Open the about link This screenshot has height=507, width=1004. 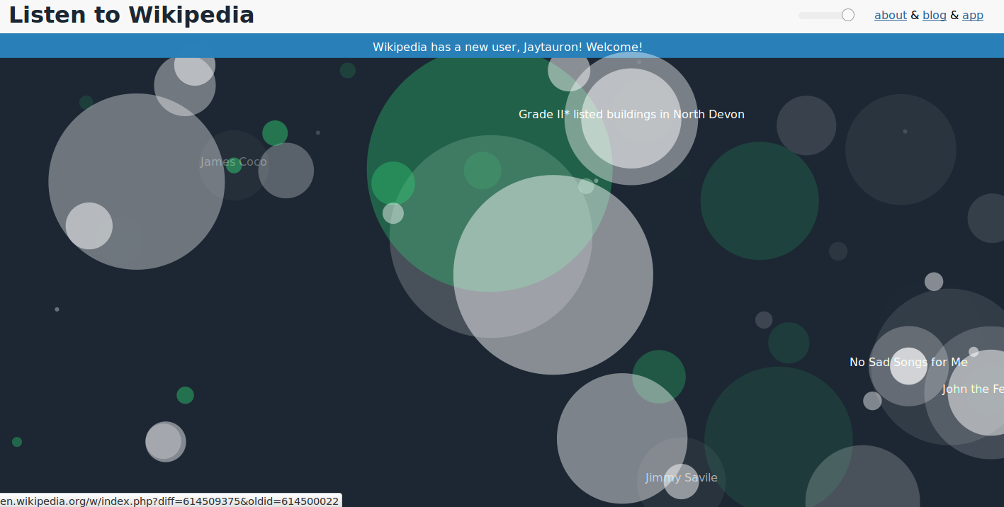(x=890, y=15)
